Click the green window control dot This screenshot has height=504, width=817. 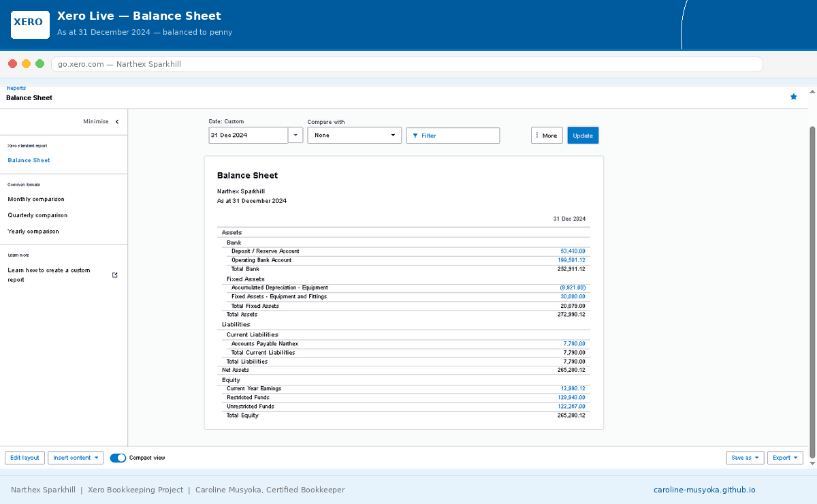[39, 64]
